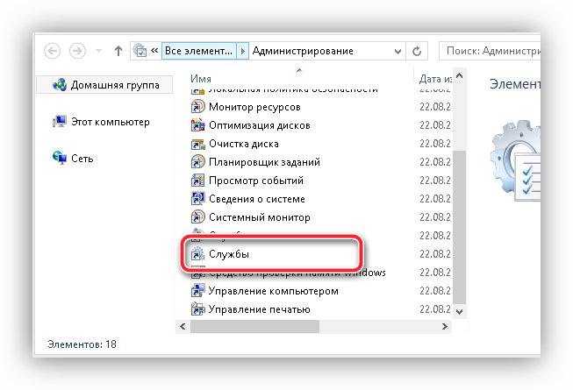The image size is (573, 390).
Task: Open address bar history dropdown
Action: (398, 52)
